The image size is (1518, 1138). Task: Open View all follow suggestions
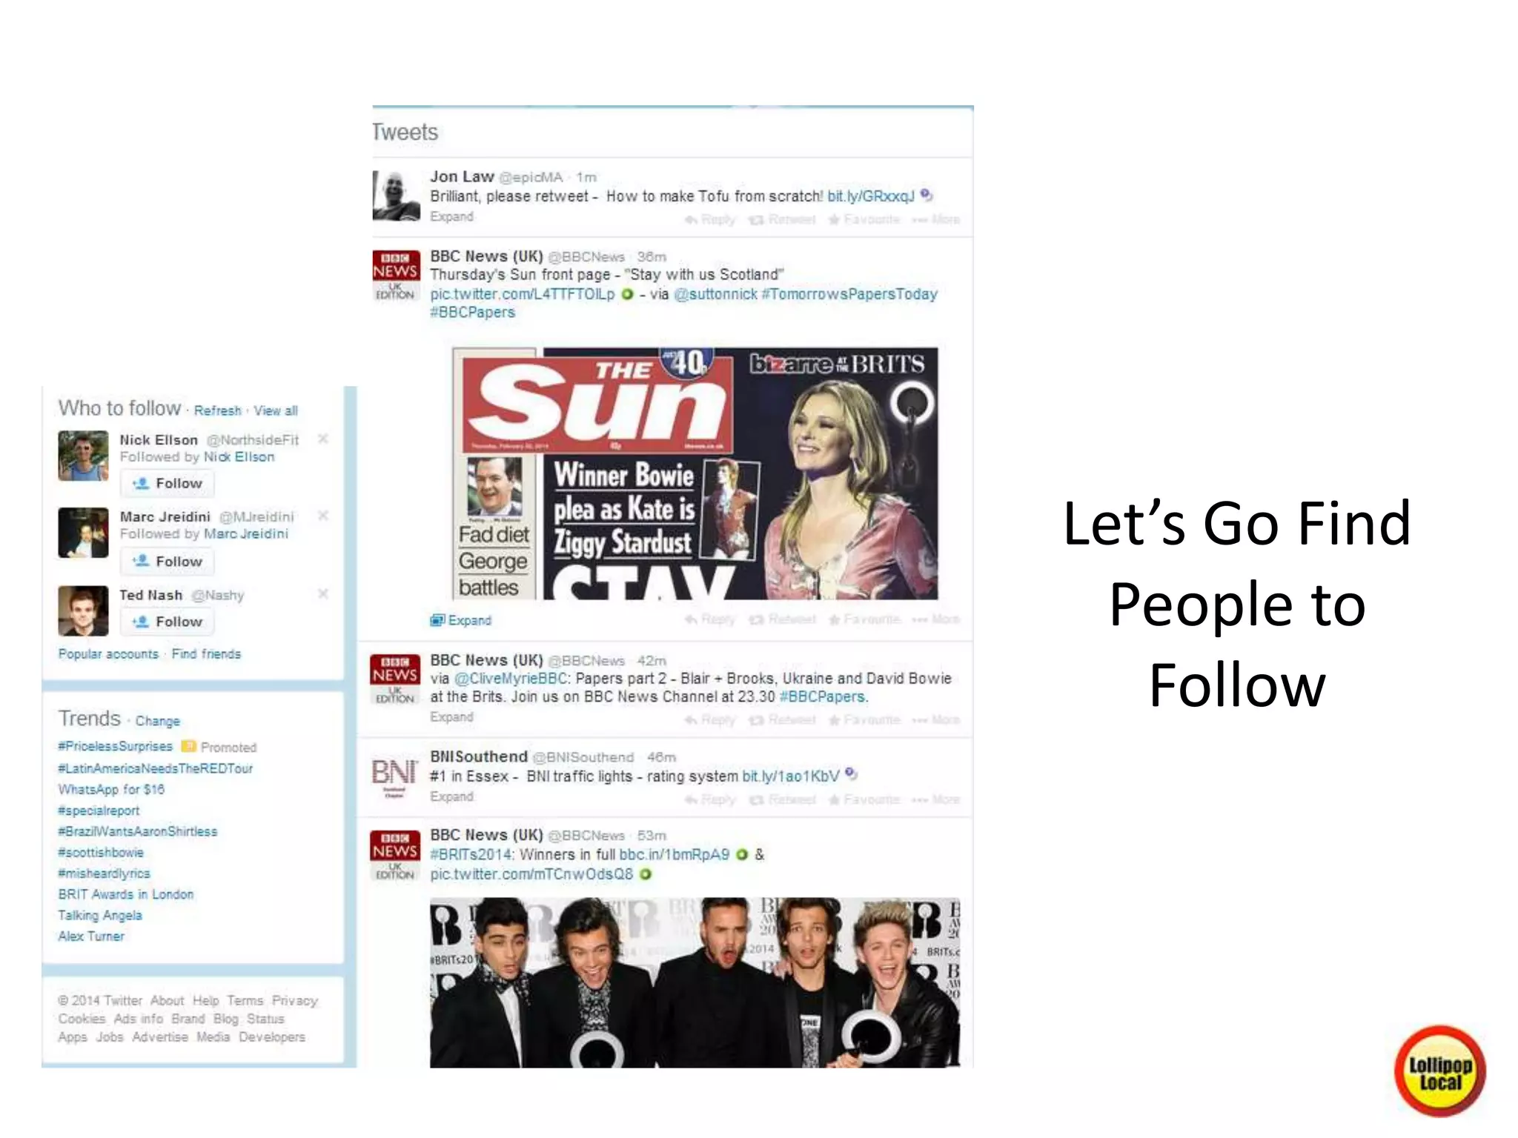(276, 410)
